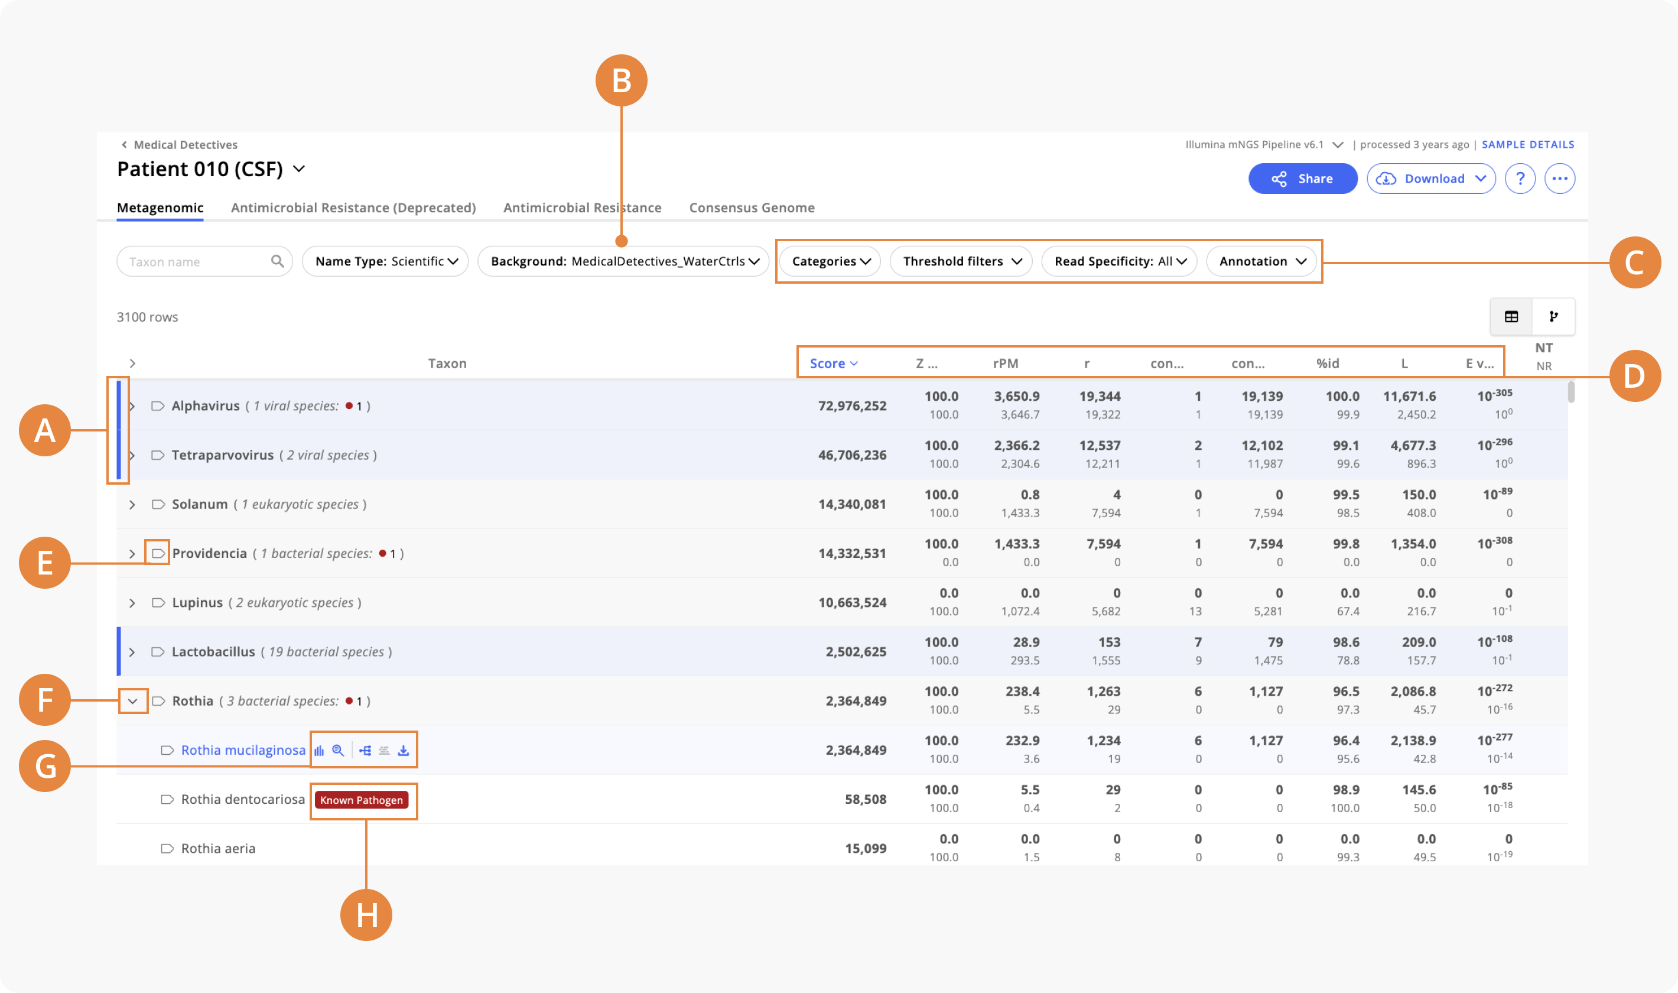Switch to table view icon
The image size is (1678, 993).
click(1511, 316)
